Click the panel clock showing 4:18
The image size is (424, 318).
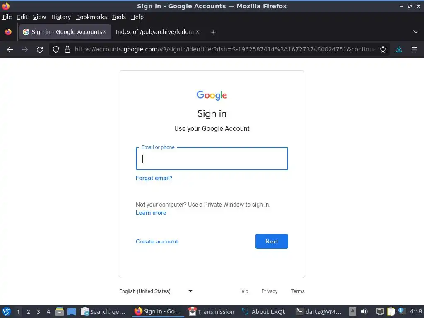click(x=416, y=312)
